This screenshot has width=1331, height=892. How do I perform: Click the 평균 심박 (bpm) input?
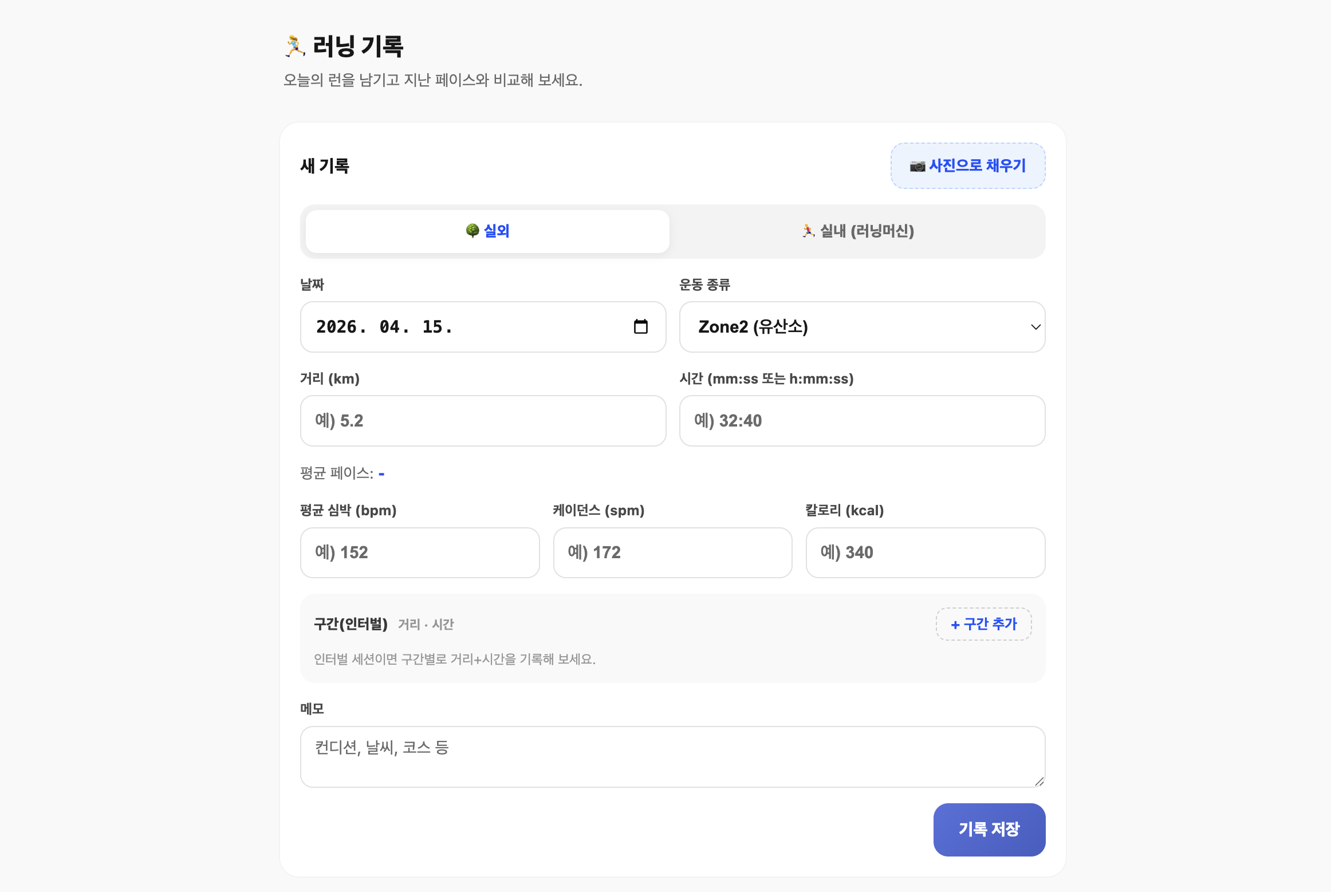pos(420,552)
